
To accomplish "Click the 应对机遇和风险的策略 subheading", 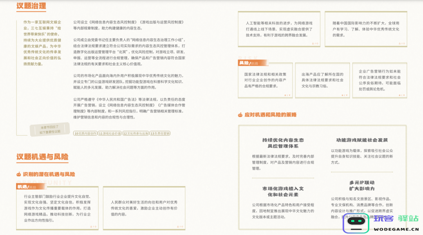I will click(x=270, y=115).
